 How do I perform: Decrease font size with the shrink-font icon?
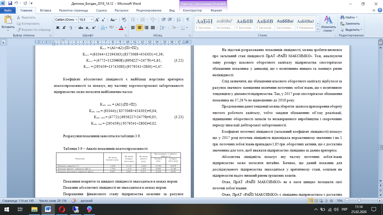[x=103, y=20]
